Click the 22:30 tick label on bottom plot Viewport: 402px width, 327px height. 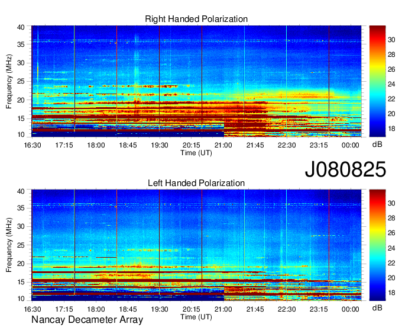click(287, 309)
